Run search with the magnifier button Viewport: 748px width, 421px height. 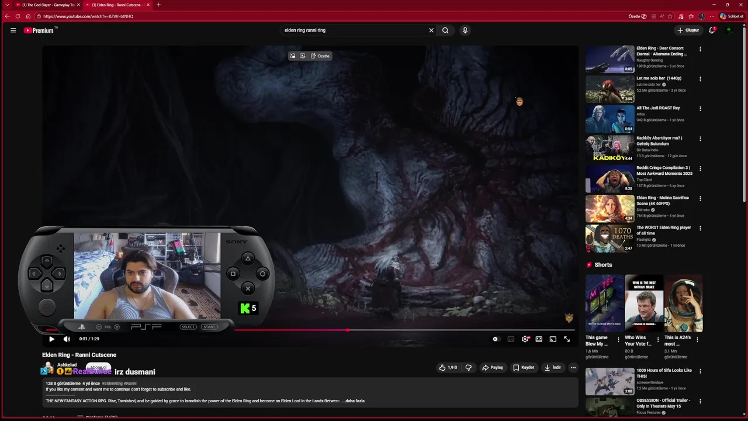click(x=445, y=30)
